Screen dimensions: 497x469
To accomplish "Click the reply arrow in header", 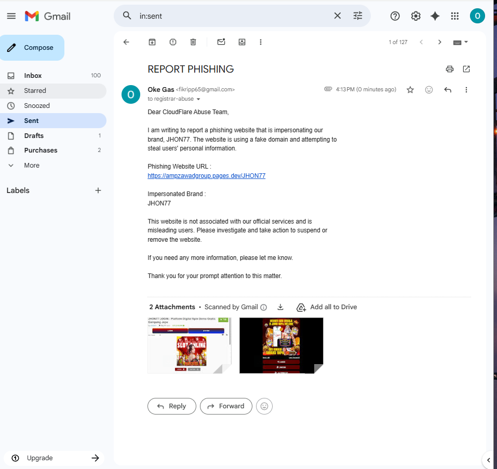I will point(448,90).
